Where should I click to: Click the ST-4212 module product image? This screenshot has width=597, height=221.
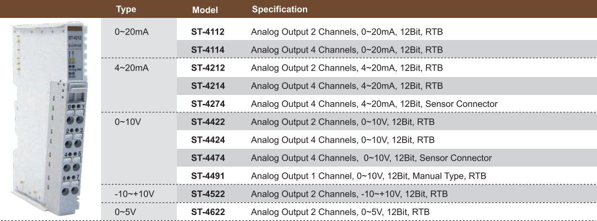(x=51, y=118)
